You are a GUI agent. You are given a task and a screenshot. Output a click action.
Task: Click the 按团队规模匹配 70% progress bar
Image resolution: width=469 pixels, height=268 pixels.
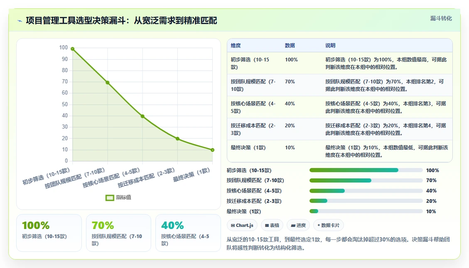coord(366,180)
